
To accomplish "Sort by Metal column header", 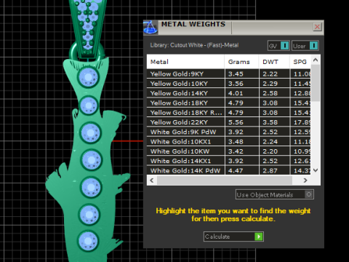I will point(185,62).
